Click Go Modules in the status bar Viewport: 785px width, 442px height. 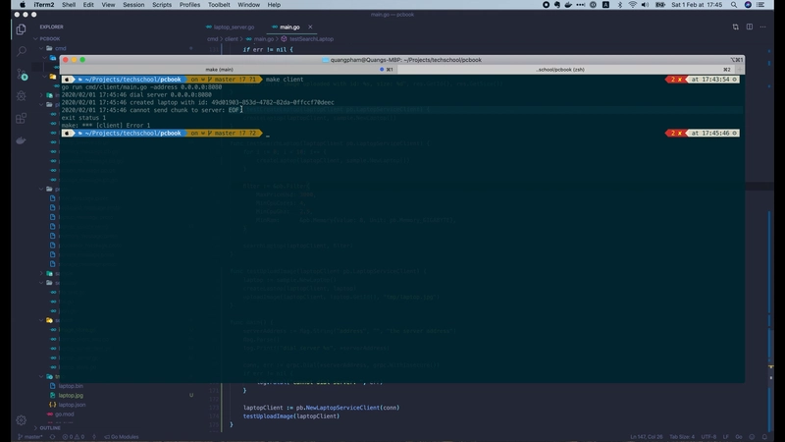121,437
